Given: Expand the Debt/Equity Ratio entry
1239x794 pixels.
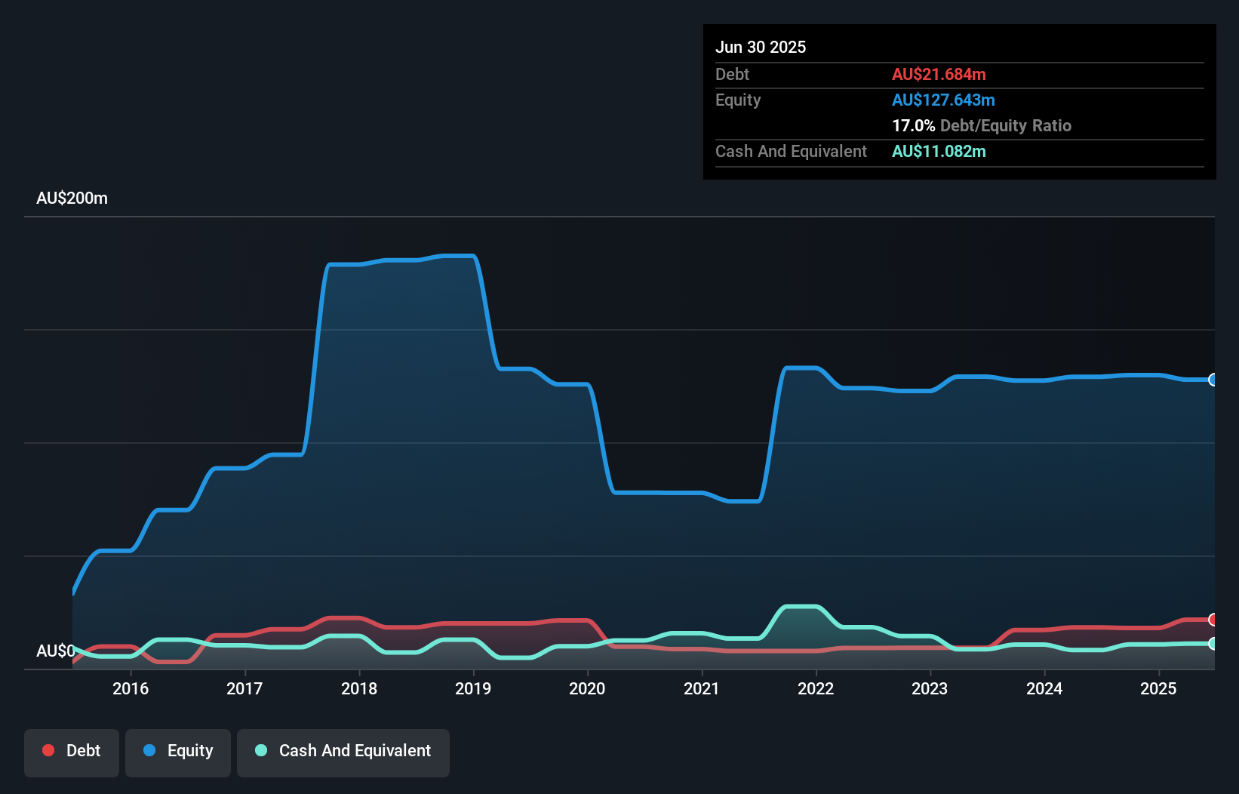Looking at the screenshot, I should click(x=982, y=125).
